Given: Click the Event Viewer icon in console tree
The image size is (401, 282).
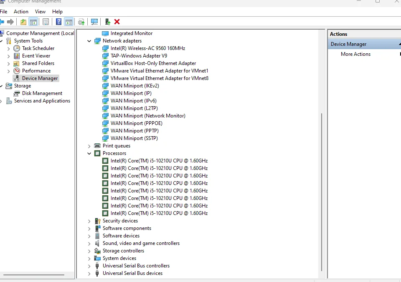Looking at the screenshot, I should [x=17, y=56].
